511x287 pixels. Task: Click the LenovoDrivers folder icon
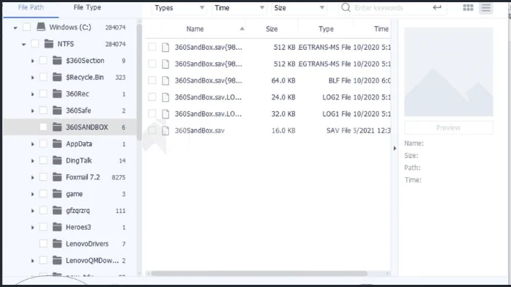tap(57, 244)
